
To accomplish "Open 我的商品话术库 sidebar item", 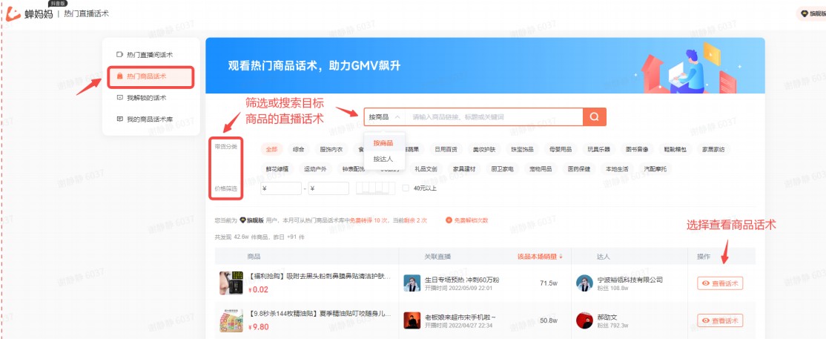I will [x=151, y=119].
